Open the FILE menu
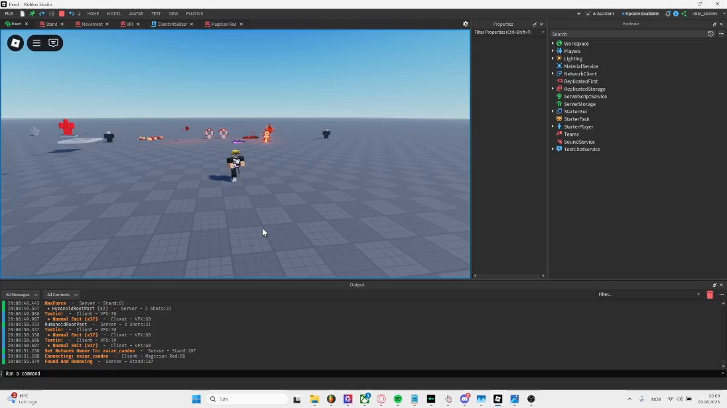 coord(9,13)
